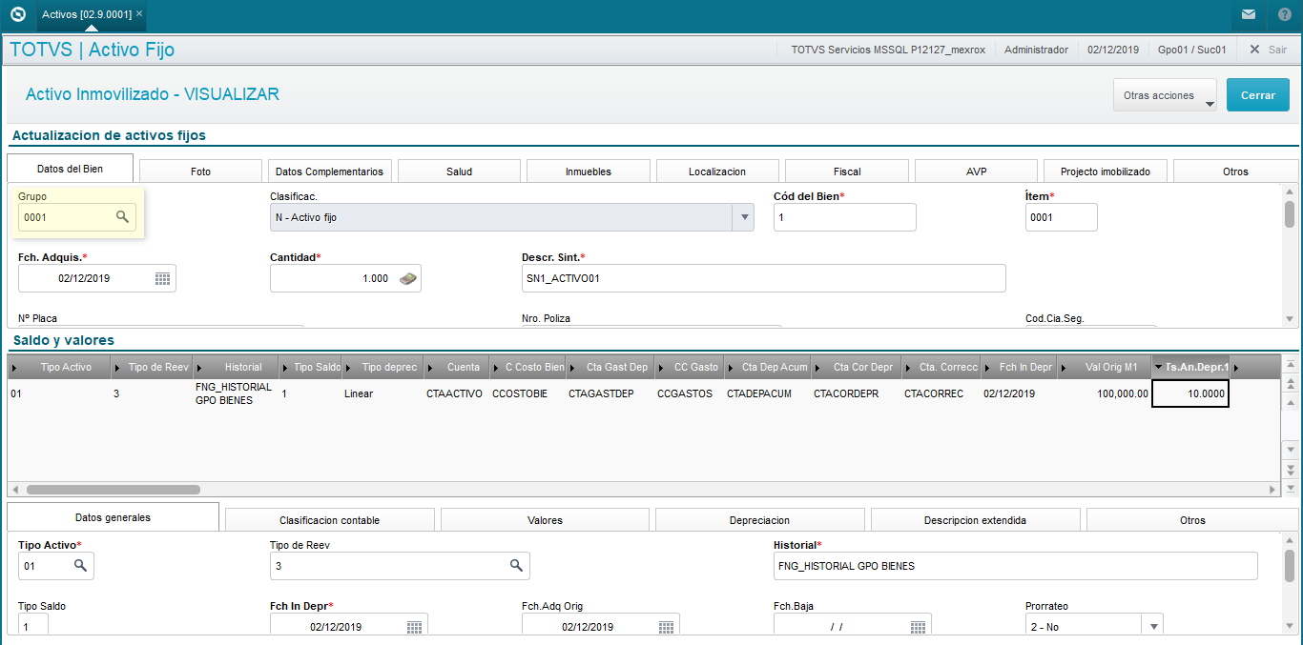Click the Historial field FNG_HISTORIAL GPO BIENES
The height and width of the screenshot is (645, 1303).
pyautogui.click(x=1016, y=566)
